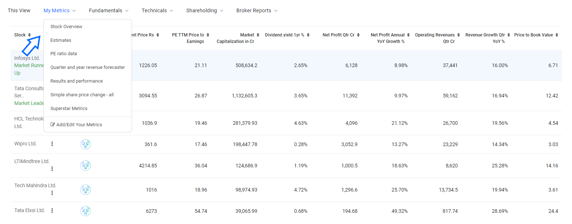Viewport: 572px width, 224px height.
Task: Open LTIMindtree Ltd. stock link
Action: [32, 161]
